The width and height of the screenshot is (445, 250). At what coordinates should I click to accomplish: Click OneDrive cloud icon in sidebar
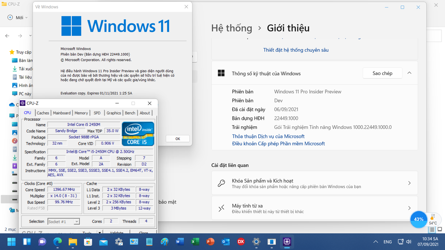12,105
